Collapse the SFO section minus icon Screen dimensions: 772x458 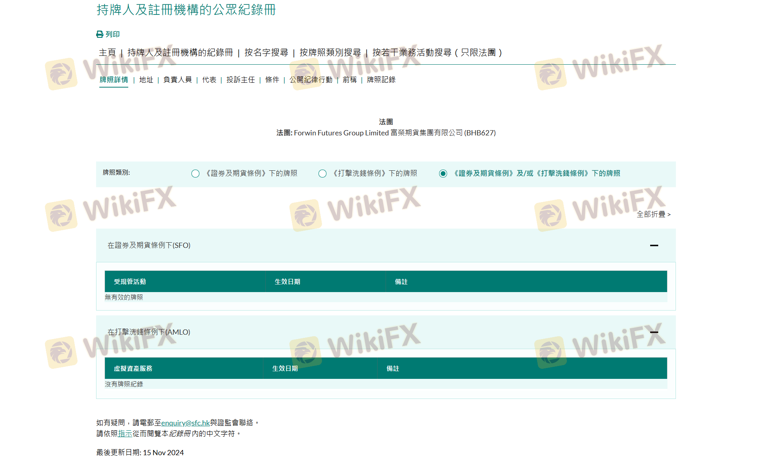coord(654,245)
